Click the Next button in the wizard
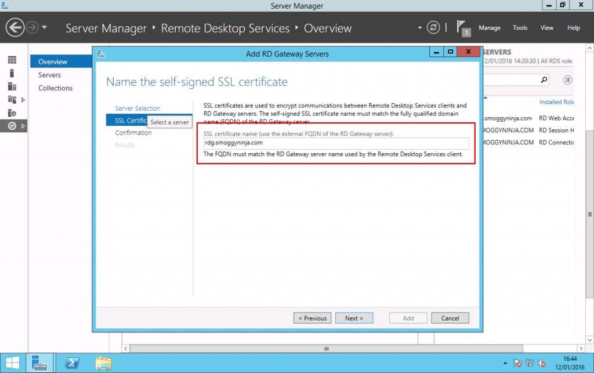This screenshot has height=373, width=594. 354,318
